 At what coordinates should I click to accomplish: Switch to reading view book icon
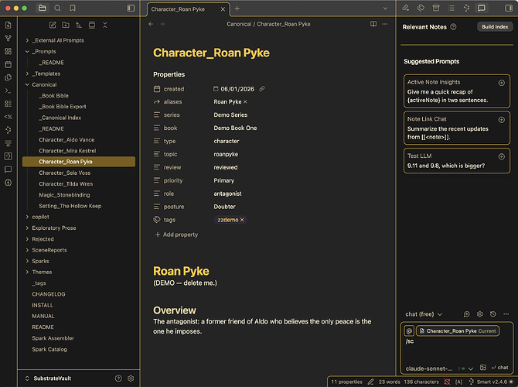pos(373,24)
